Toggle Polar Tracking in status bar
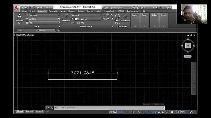 (133, 112)
